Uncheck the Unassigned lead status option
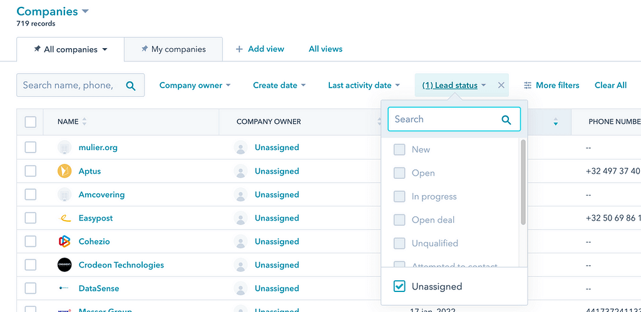Screen dimensions: 641x312 [399, 286]
